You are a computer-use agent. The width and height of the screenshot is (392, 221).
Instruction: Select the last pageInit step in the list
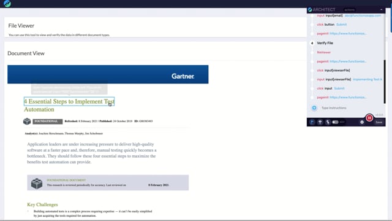(342, 97)
